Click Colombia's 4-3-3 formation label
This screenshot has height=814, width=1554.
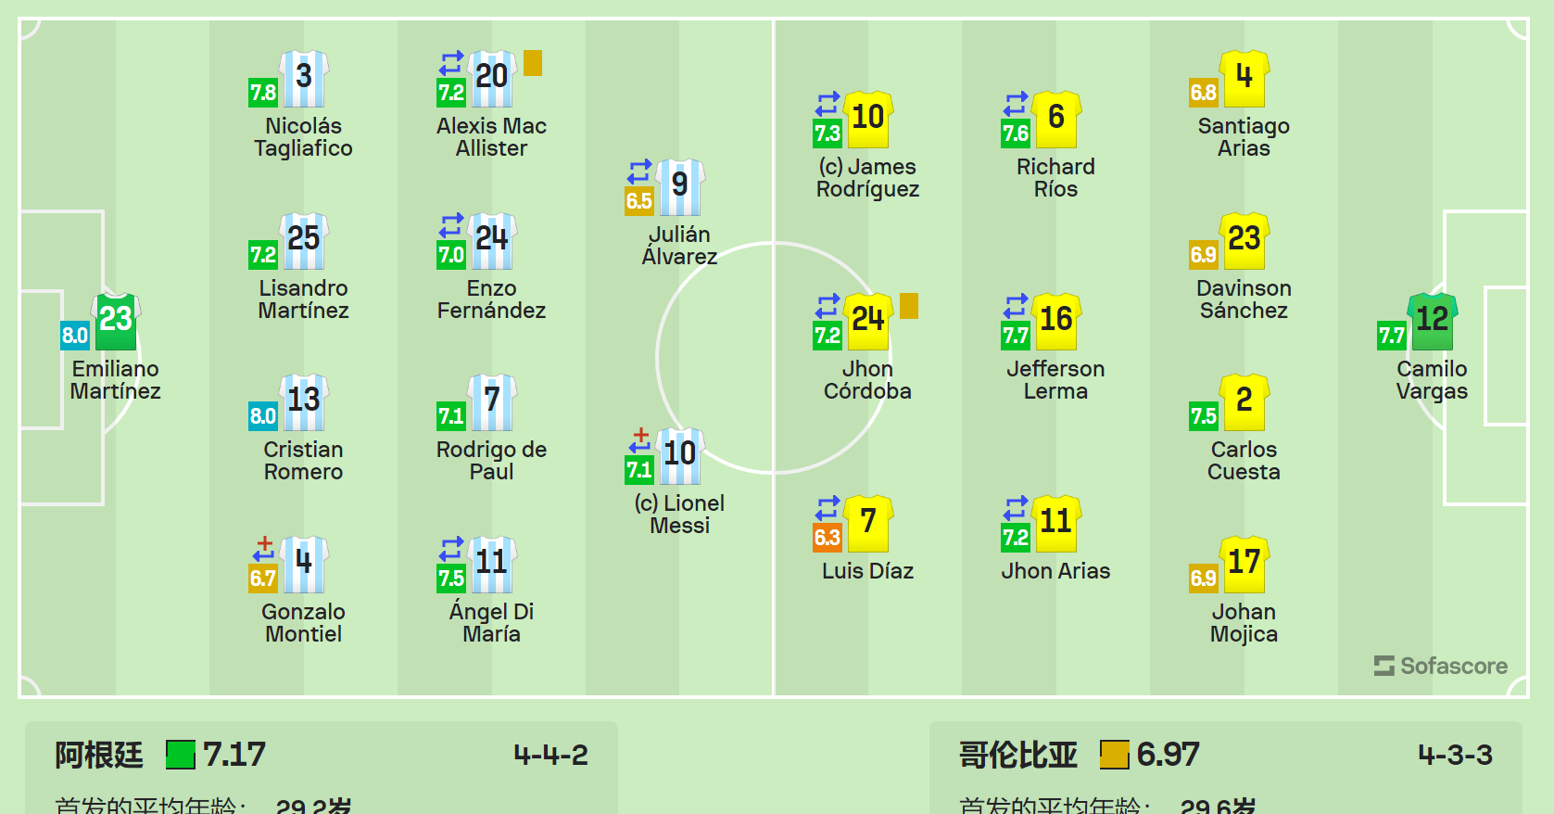point(1455,755)
